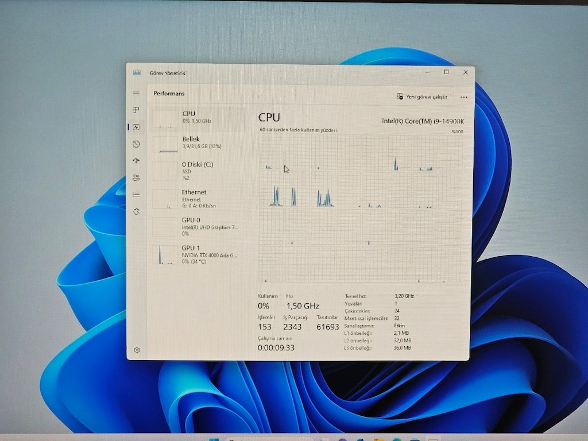Select GPU 1 NVIDIA RTX 4000 Ada
Viewport: 588px width, 441px height.
(198, 254)
